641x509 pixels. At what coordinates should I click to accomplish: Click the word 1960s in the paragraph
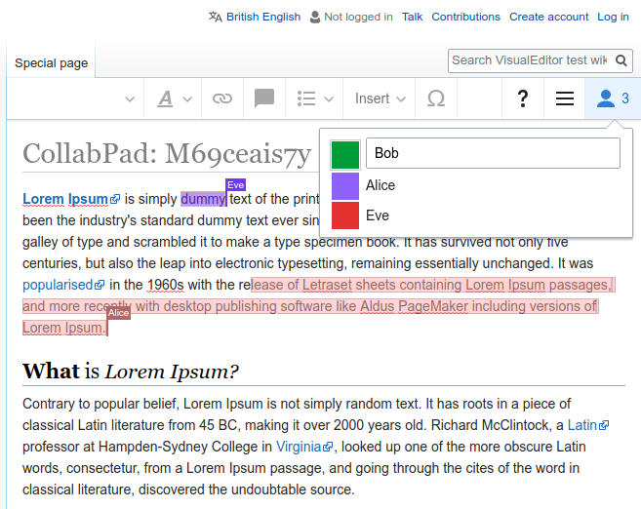pyautogui.click(x=165, y=285)
